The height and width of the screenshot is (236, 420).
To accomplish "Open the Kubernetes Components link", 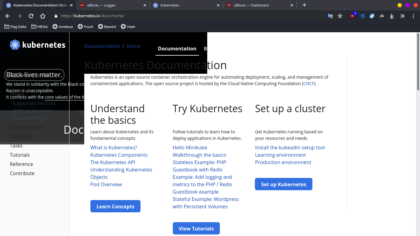I will pyautogui.click(x=119, y=155).
